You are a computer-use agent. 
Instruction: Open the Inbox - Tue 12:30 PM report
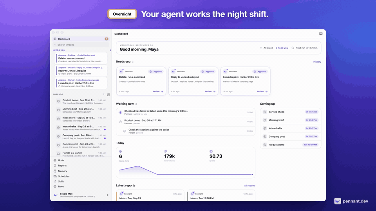[221, 196]
